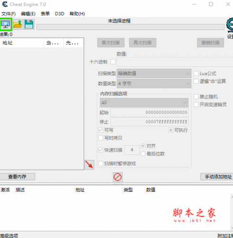The height and width of the screenshot is (238, 233).
Task: Click the 数值 input field
Action: [x=175, y=62]
